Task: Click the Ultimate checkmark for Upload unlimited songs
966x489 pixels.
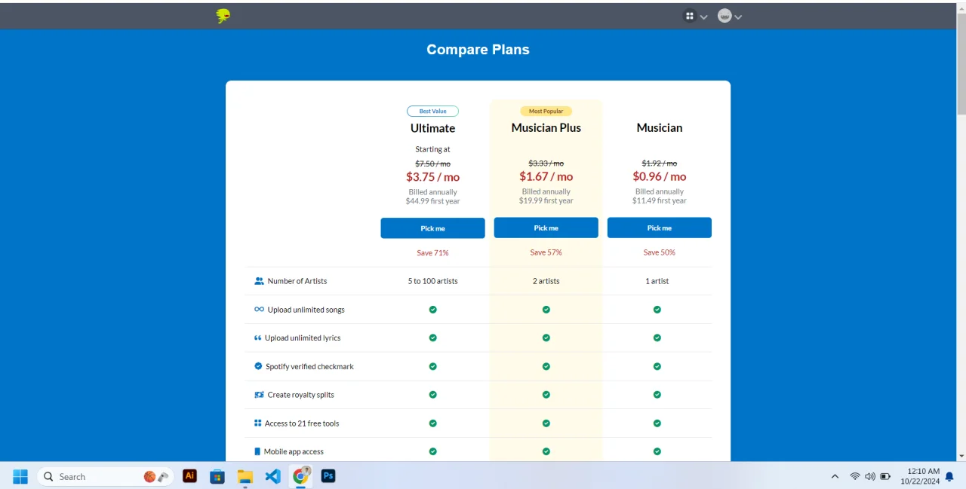Action: click(432, 310)
